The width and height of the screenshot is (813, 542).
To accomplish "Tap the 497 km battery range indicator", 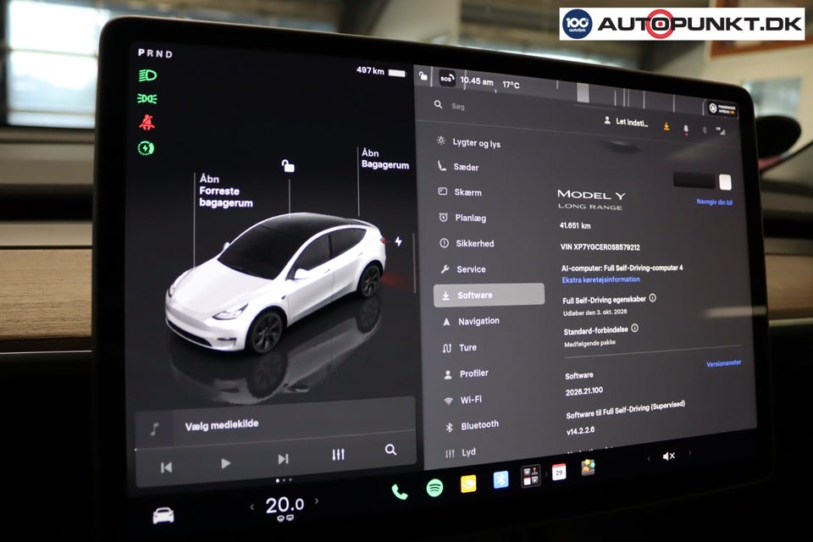I will click(x=380, y=71).
